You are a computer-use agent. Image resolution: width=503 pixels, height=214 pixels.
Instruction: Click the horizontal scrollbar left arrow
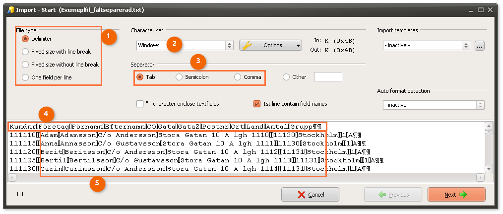11,177
